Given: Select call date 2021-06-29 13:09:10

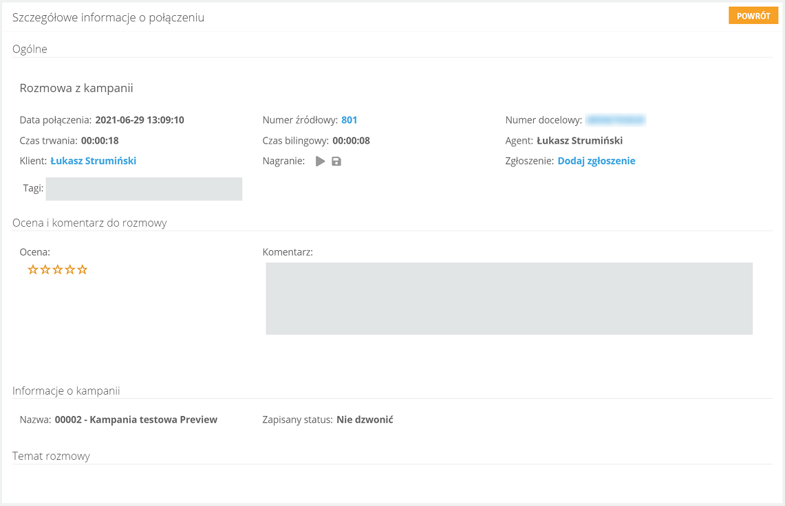Looking at the screenshot, I should (x=140, y=120).
